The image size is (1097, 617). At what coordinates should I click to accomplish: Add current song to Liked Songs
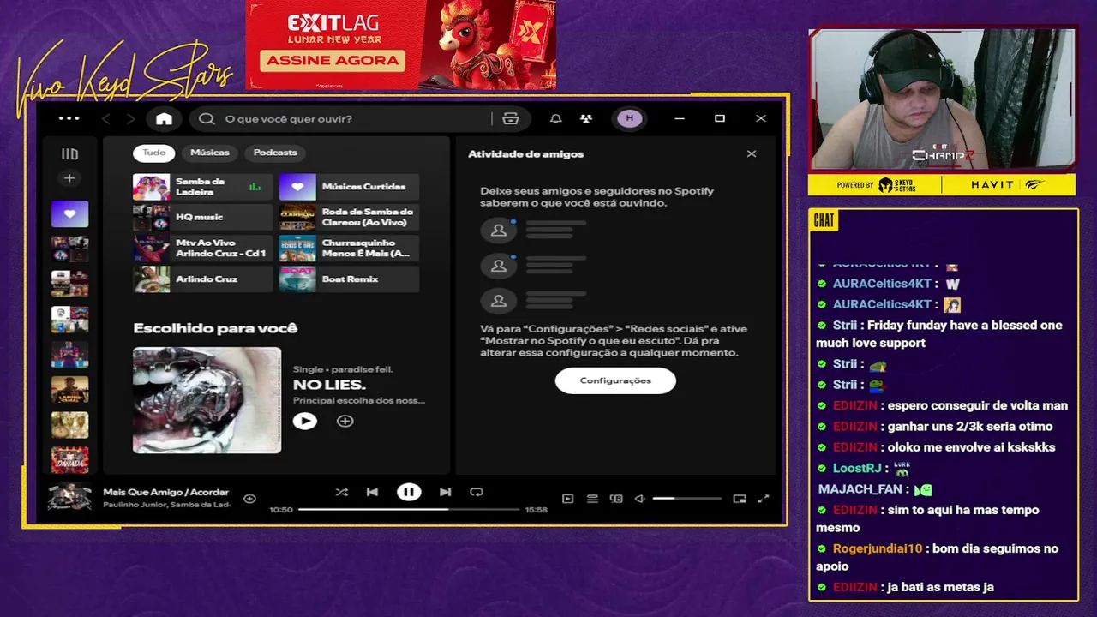[x=249, y=498]
